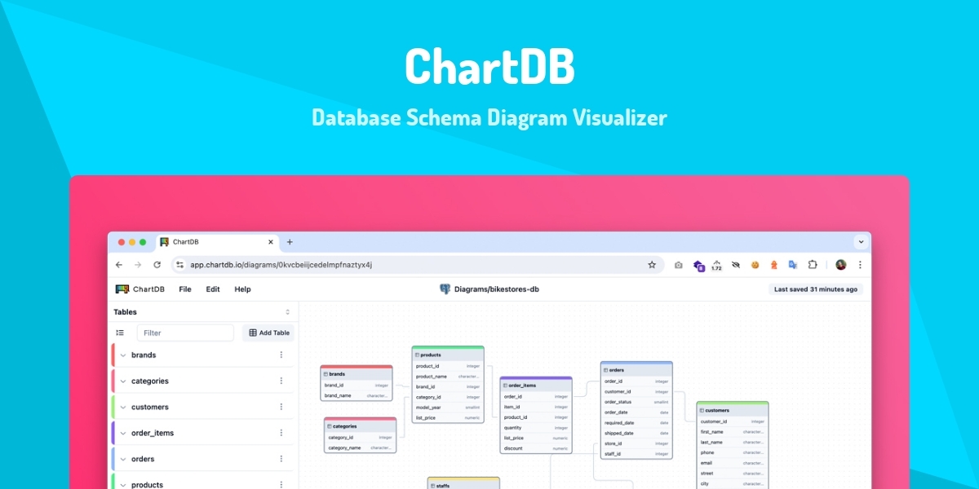The image size is (979, 489).
Task: Open the Tables section selector arrows
Action: pyautogui.click(x=287, y=312)
